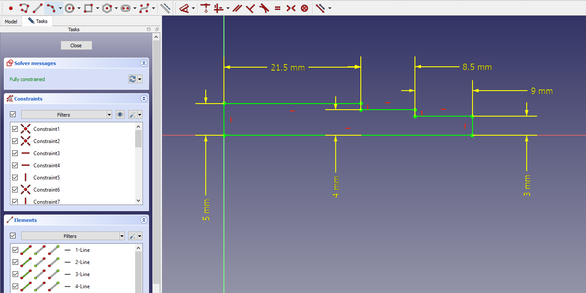The height and width of the screenshot is (293, 586).
Task: Uncheck the Constraint3 checkbox
Action: pos(15,153)
